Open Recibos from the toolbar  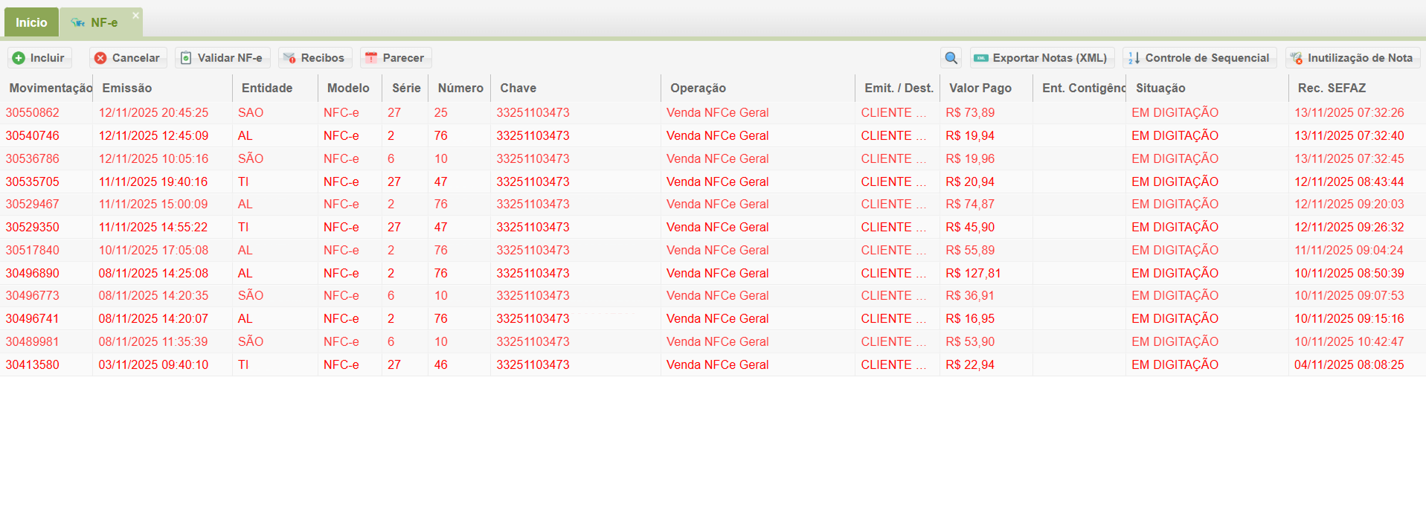(x=315, y=58)
